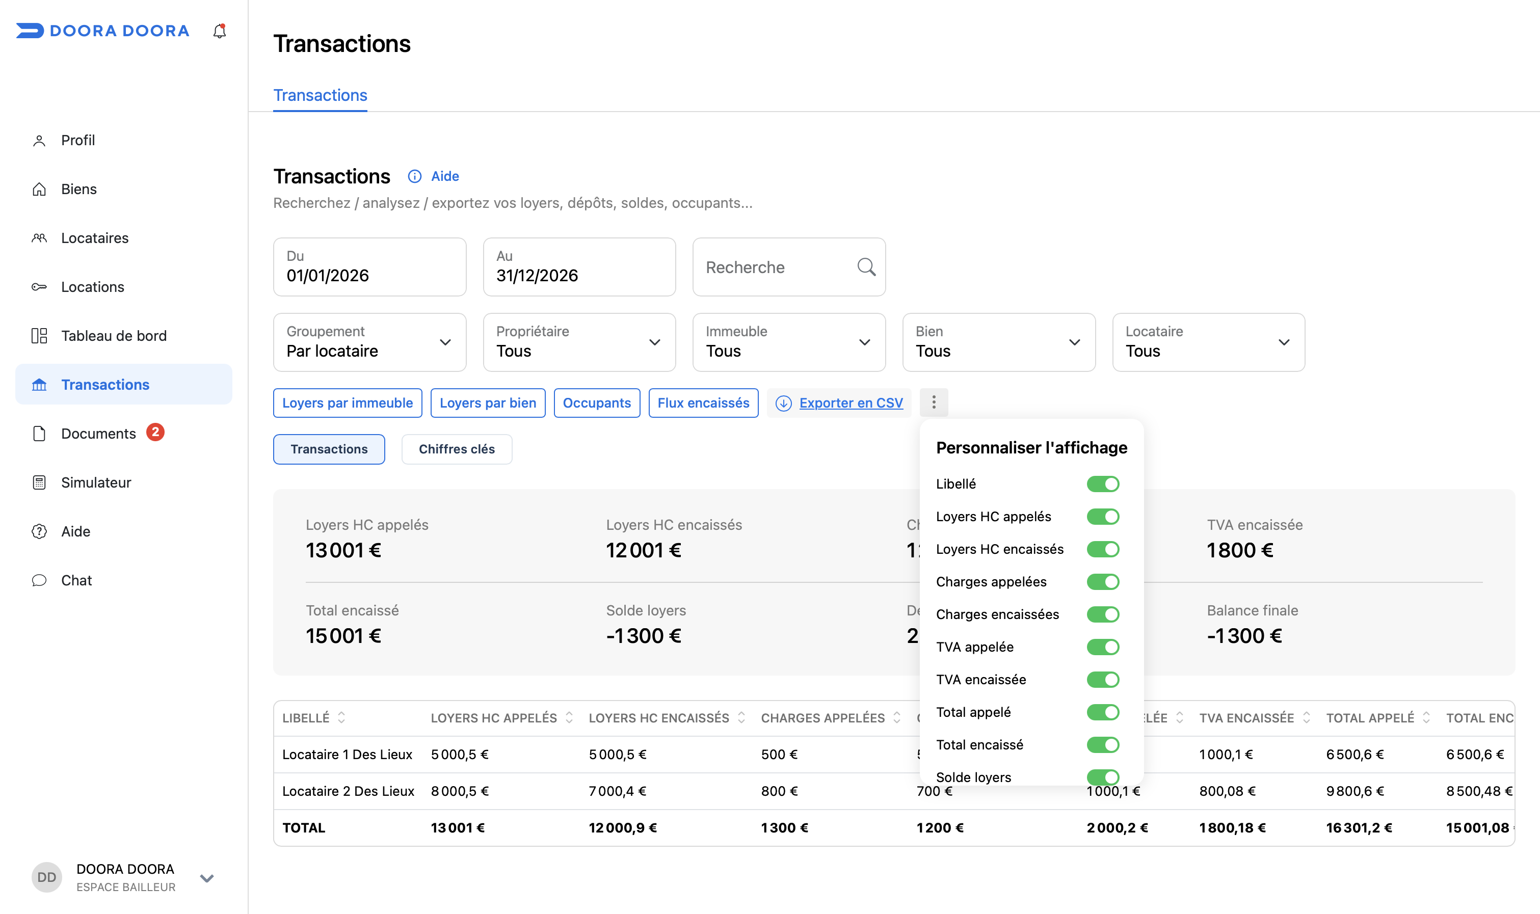Turn off Total encaissé column
The height and width of the screenshot is (914, 1540).
click(1103, 745)
